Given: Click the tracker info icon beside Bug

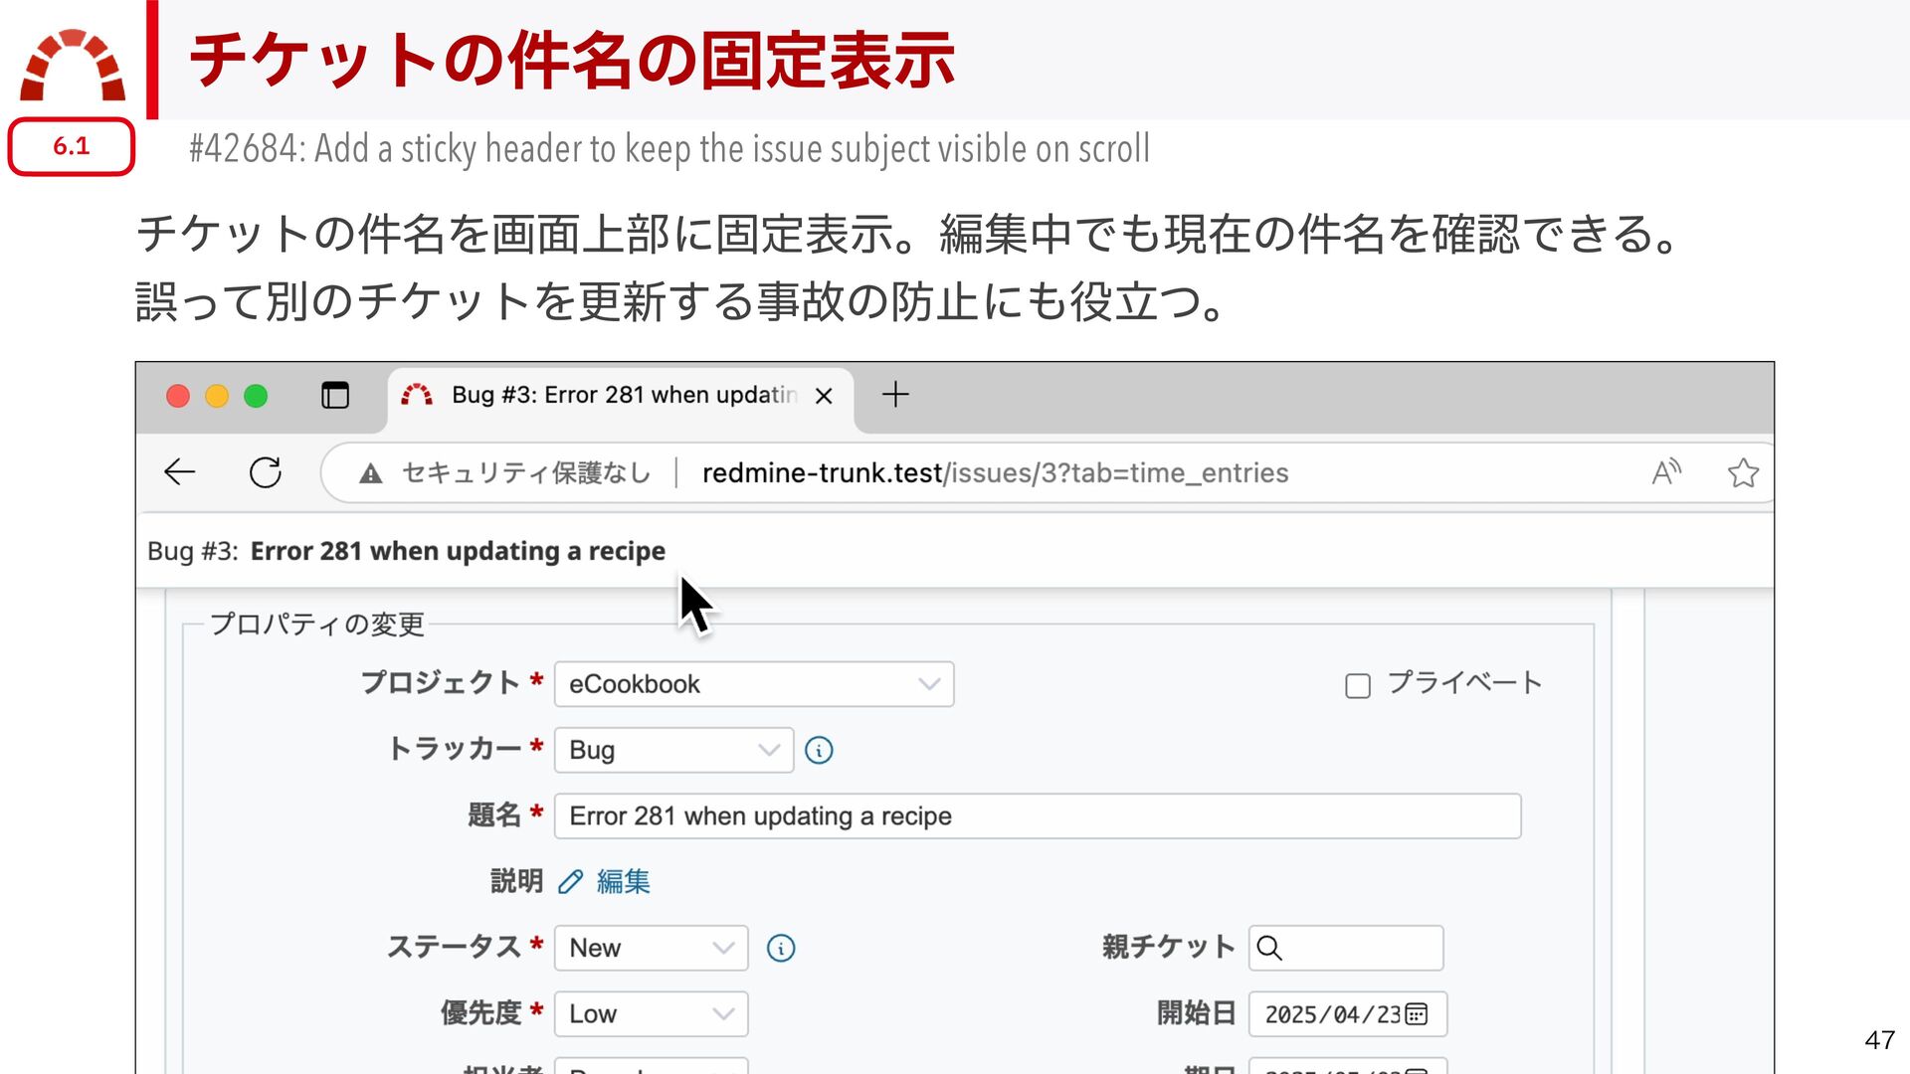Looking at the screenshot, I should [819, 750].
